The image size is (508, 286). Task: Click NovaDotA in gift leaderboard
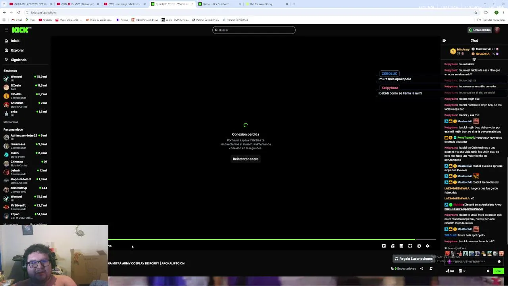[483, 54]
